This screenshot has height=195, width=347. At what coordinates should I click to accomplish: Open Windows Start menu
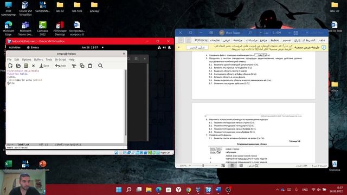click(119, 190)
